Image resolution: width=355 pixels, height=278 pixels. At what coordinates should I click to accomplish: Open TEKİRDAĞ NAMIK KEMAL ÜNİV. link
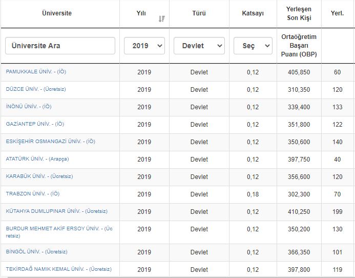pos(58,269)
